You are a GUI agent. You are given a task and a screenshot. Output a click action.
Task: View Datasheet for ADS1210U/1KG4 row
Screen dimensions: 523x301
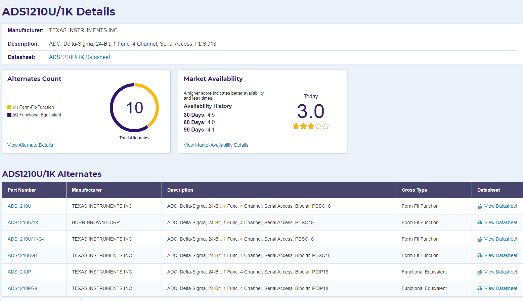point(501,239)
